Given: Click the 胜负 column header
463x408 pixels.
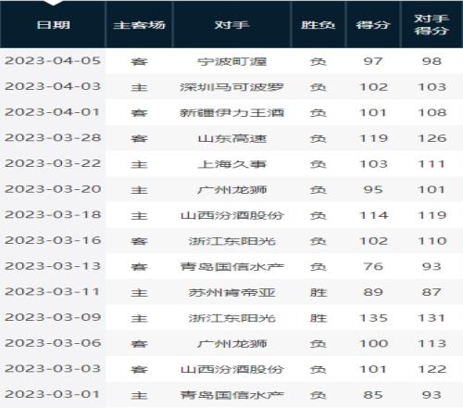Looking at the screenshot, I should [x=319, y=25].
